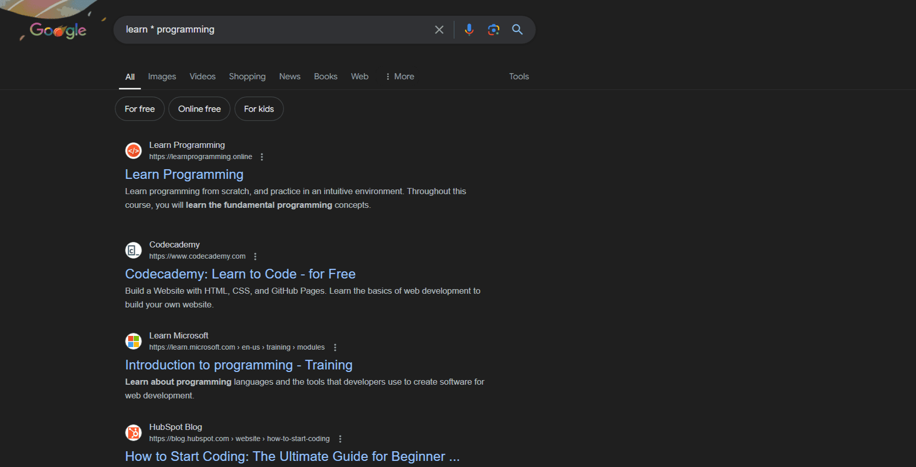Screen dimensions: 916x467
Task: Open options menu for Codecademy result
Action: click(x=255, y=257)
